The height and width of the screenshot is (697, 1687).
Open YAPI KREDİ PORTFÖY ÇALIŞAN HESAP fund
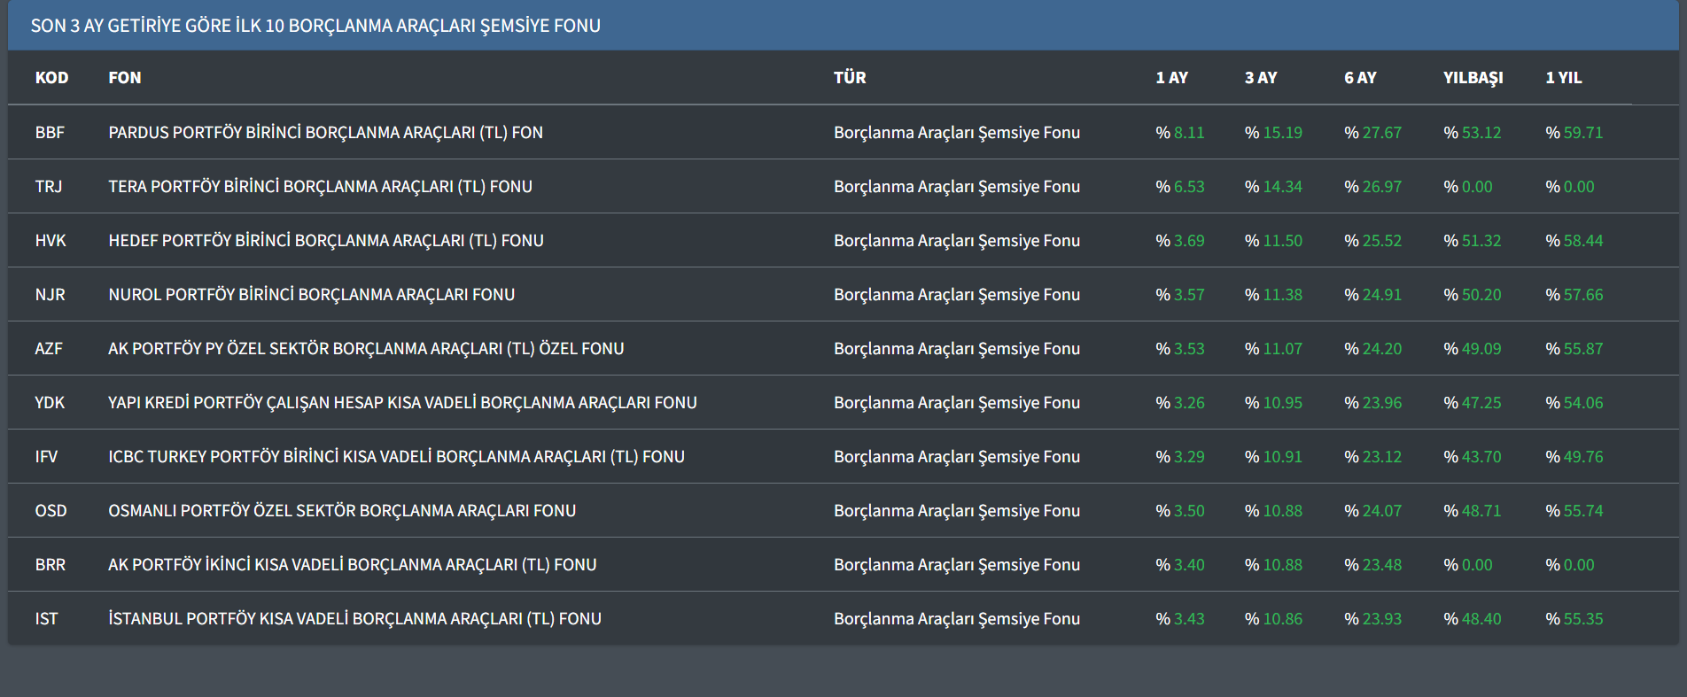[402, 403]
